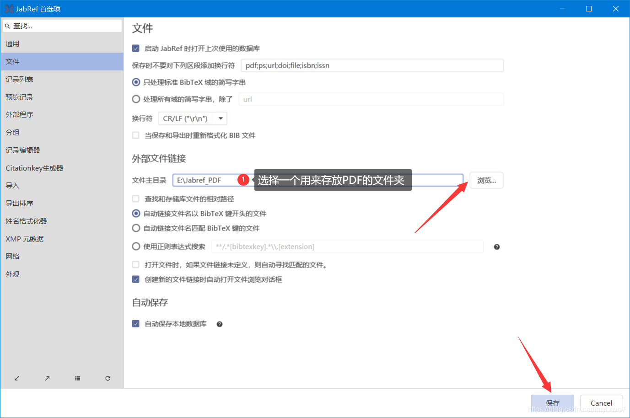Image resolution: width=630 pixels, height=418 pixels.
Task: Click the regex pattern input field
Action: 347,247
